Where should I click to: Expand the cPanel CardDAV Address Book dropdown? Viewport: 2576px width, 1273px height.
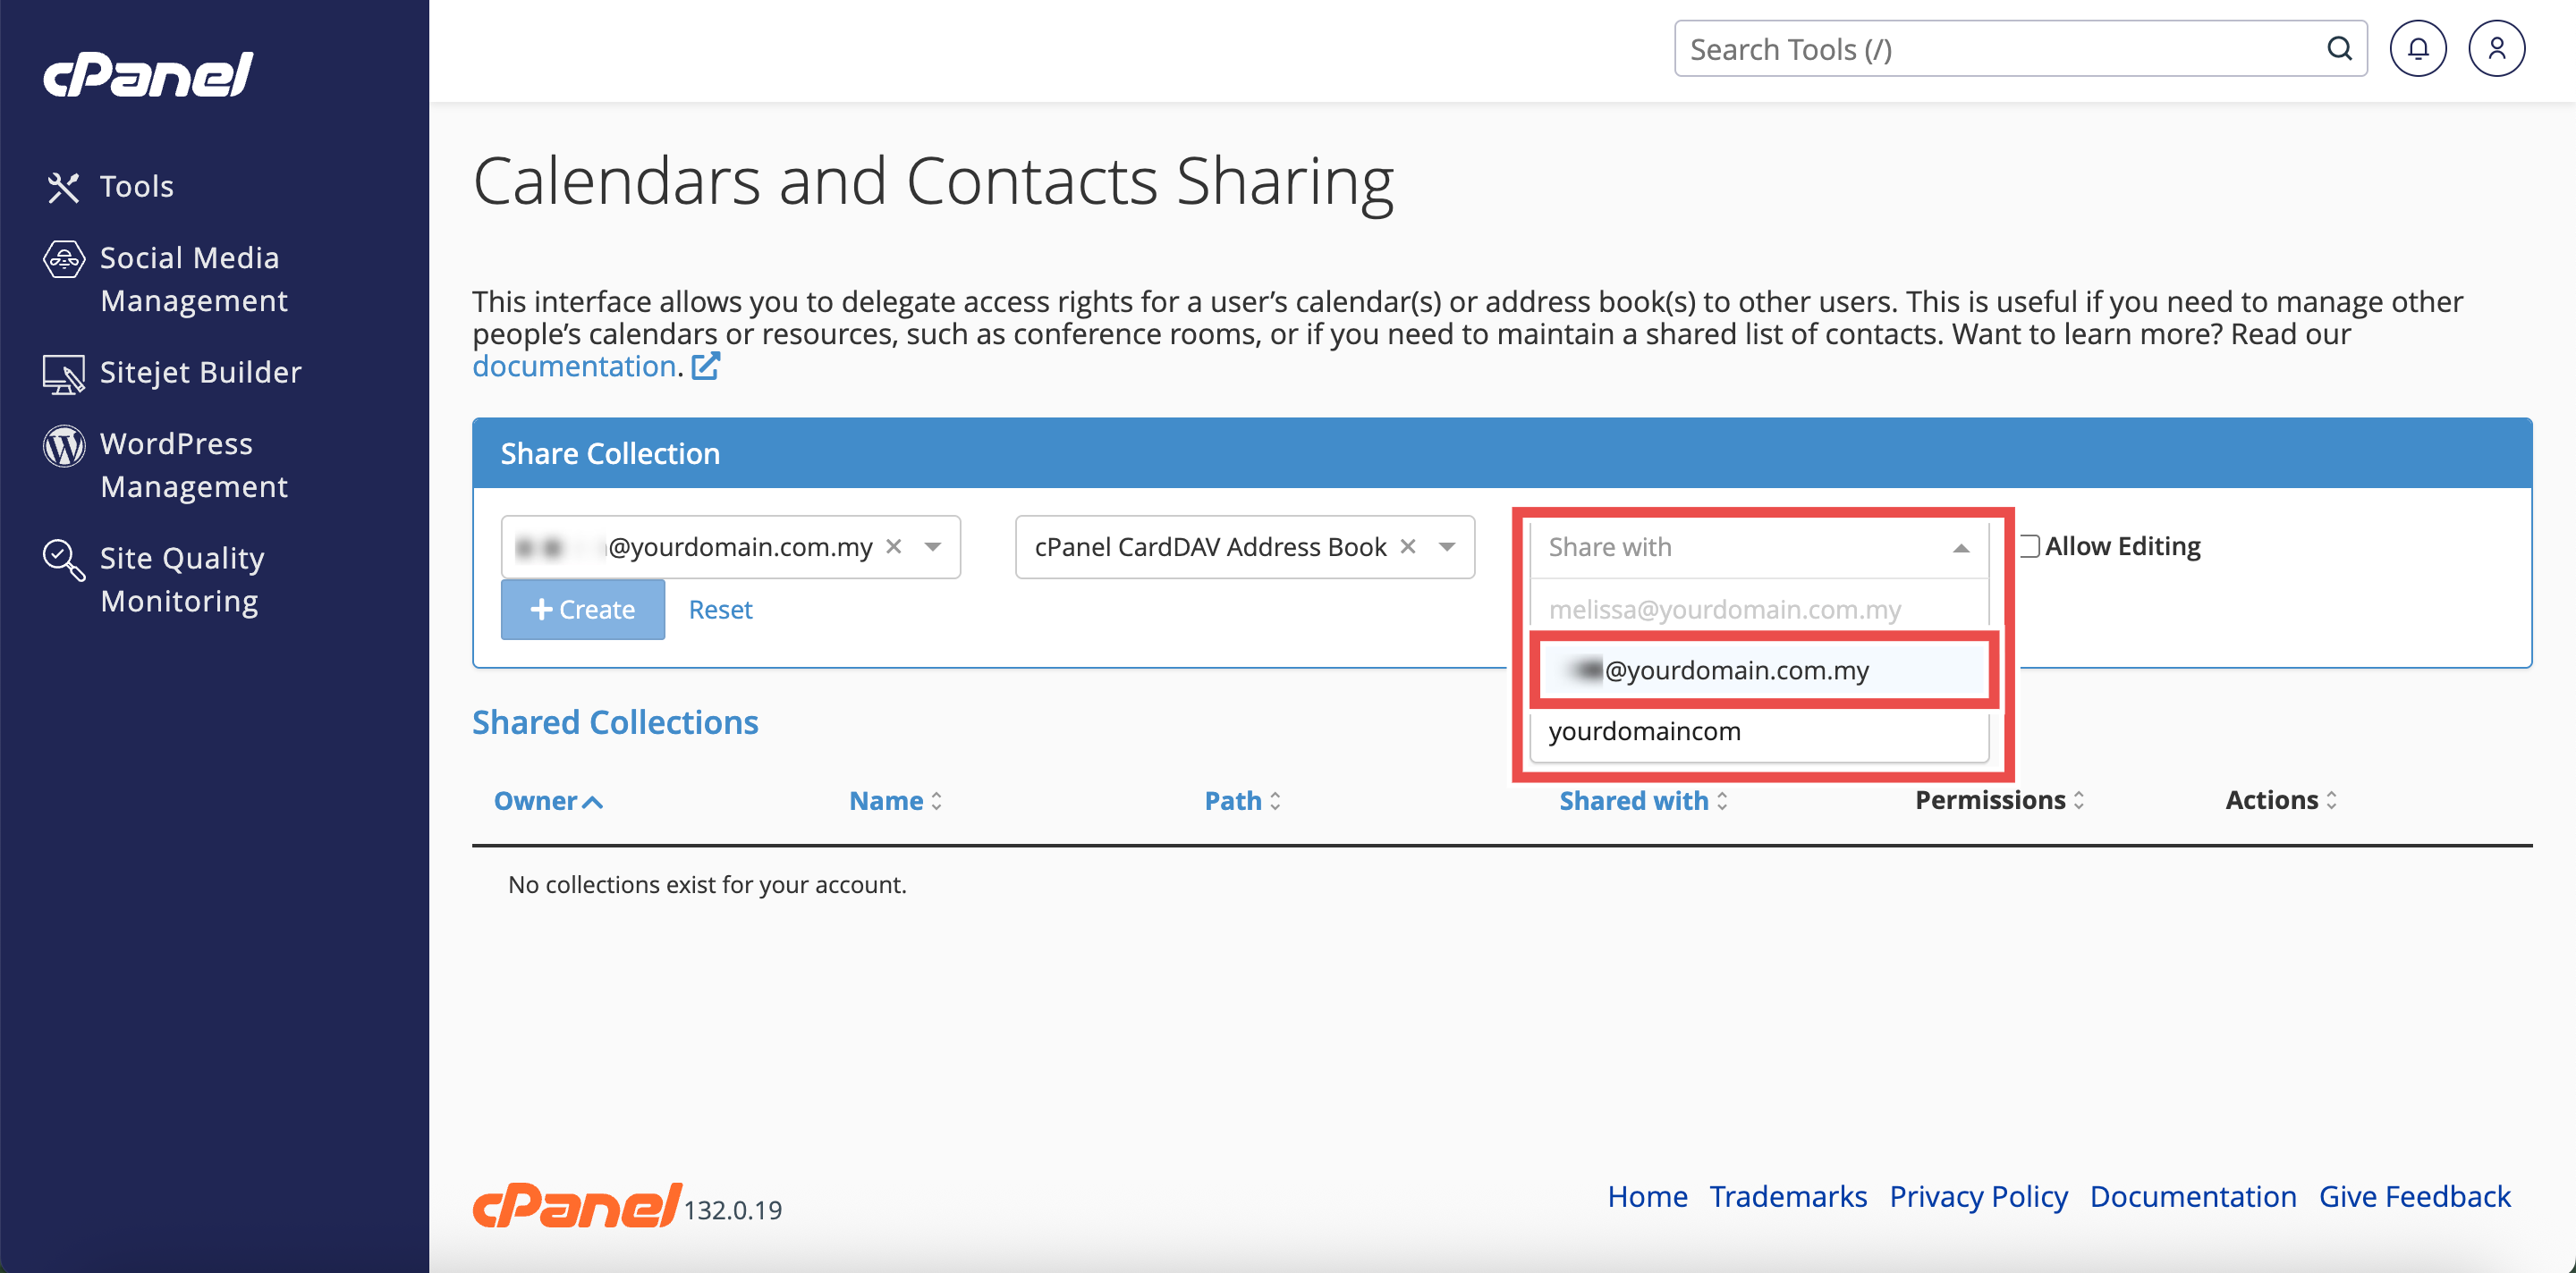coord(1446,546)
